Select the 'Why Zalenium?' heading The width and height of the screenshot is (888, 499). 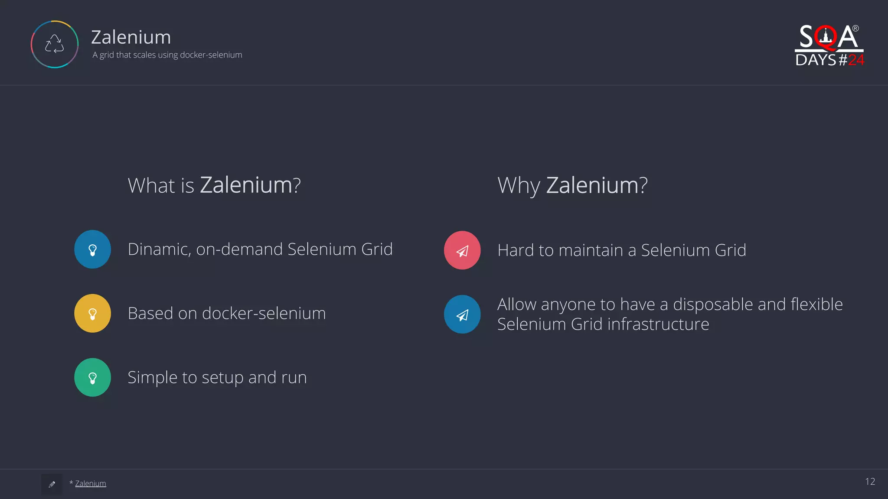572,185
